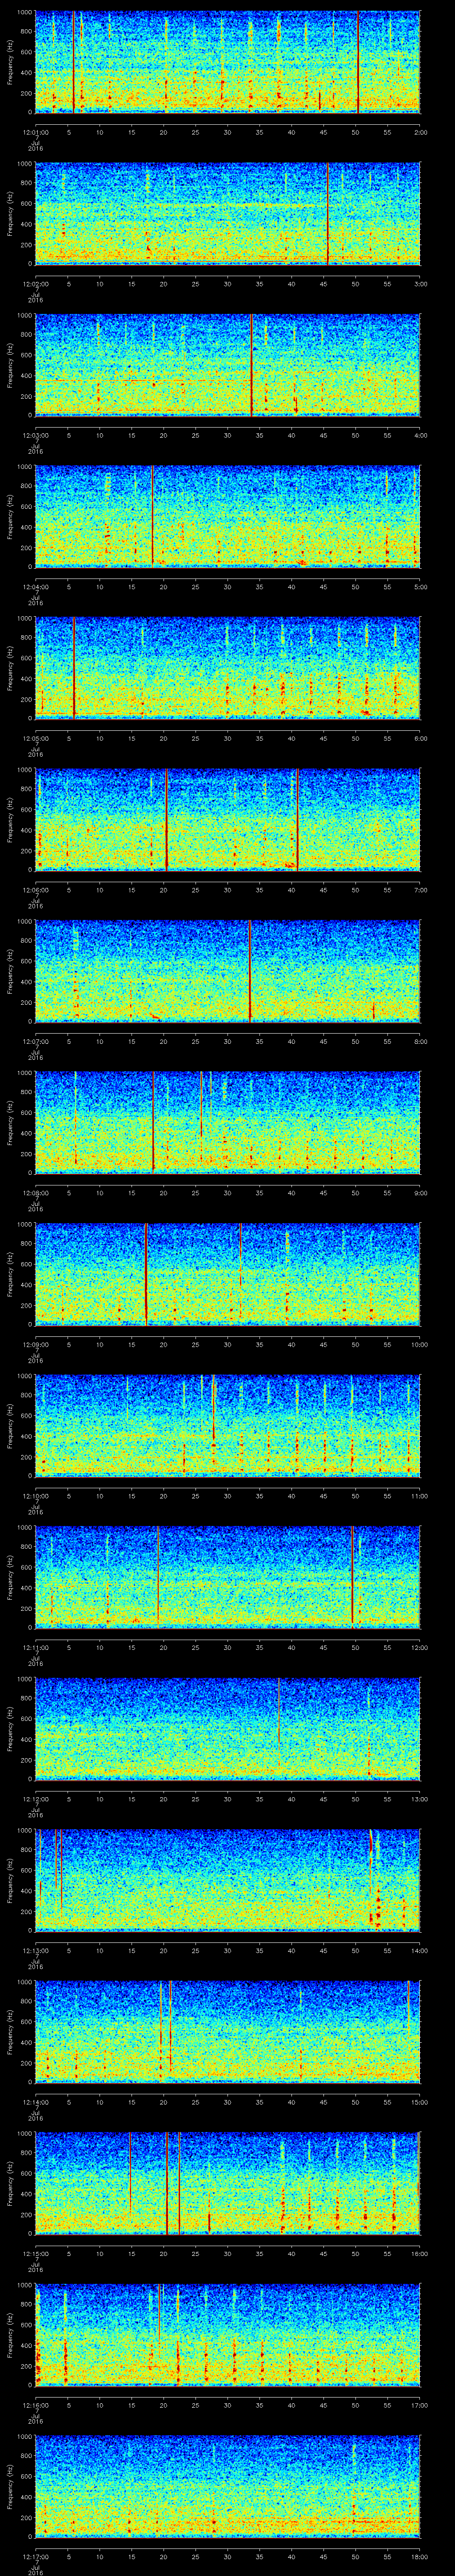Image resolution: width=455 pixels, height=2576 pixels.
Task: Open the spectrogram panel starting at 12:05:00
Action: (228, 668)
